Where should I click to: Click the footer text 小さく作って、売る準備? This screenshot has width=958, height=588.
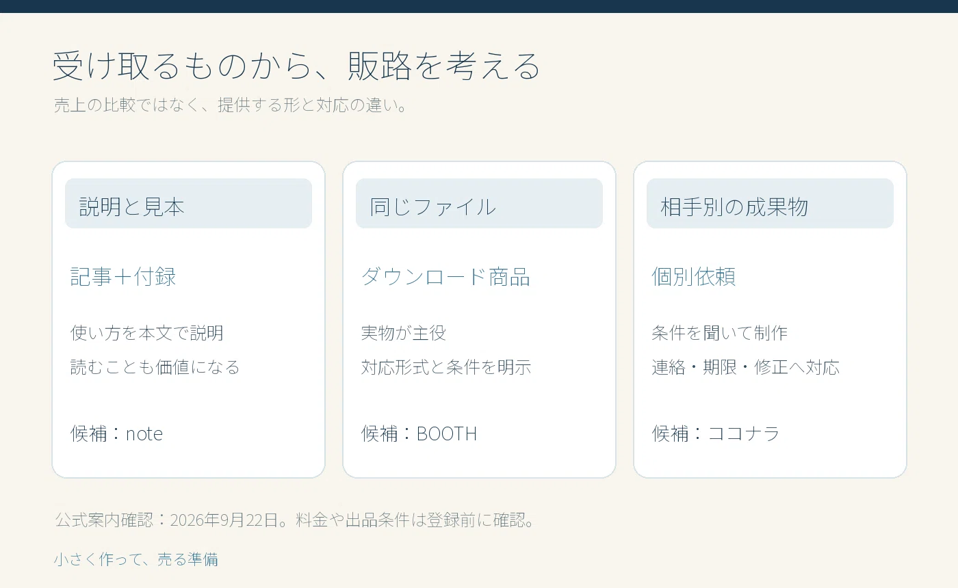click(x=136, y=559)
